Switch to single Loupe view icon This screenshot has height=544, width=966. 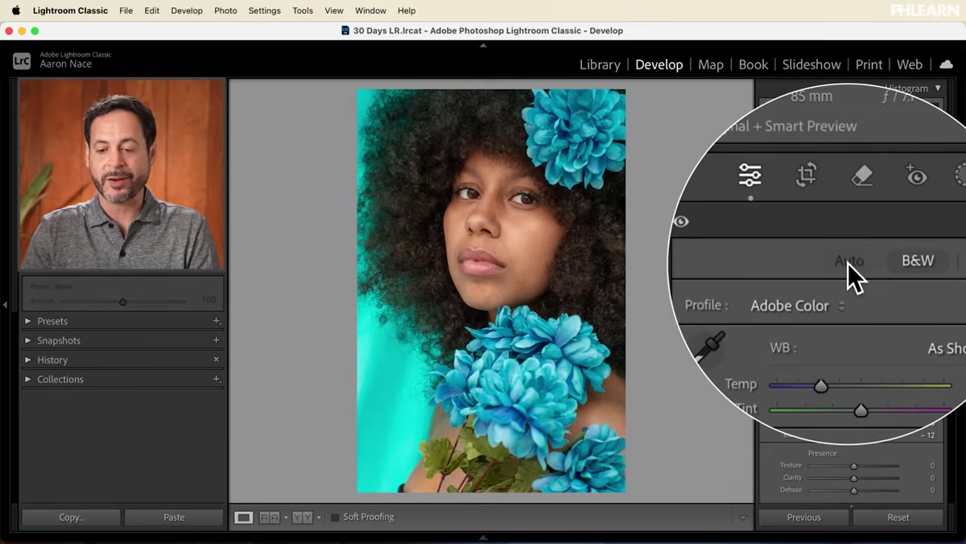243,517
